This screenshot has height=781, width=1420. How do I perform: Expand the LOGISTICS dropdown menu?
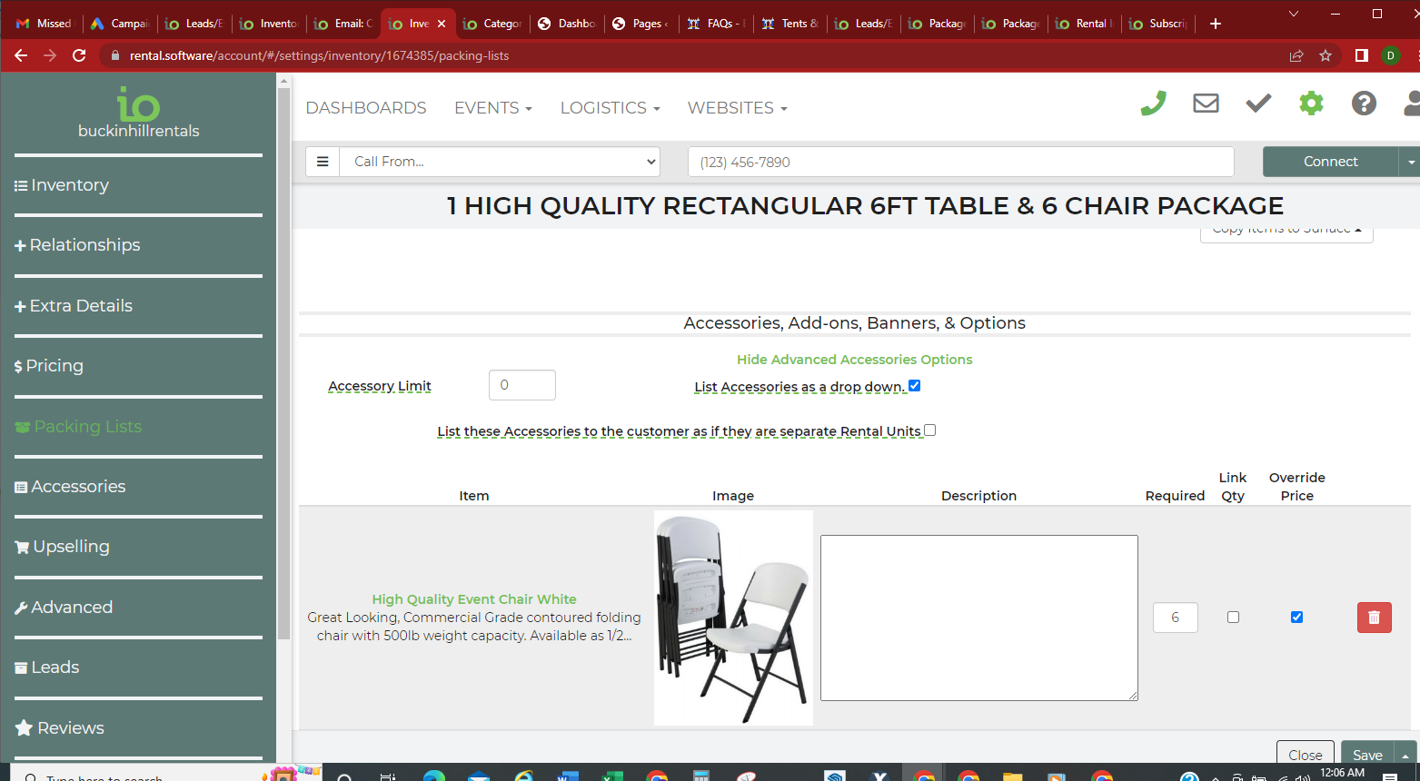[610, 108]
